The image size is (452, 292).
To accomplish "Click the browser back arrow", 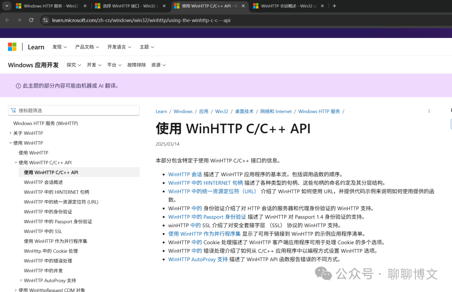I will [8, 20].
